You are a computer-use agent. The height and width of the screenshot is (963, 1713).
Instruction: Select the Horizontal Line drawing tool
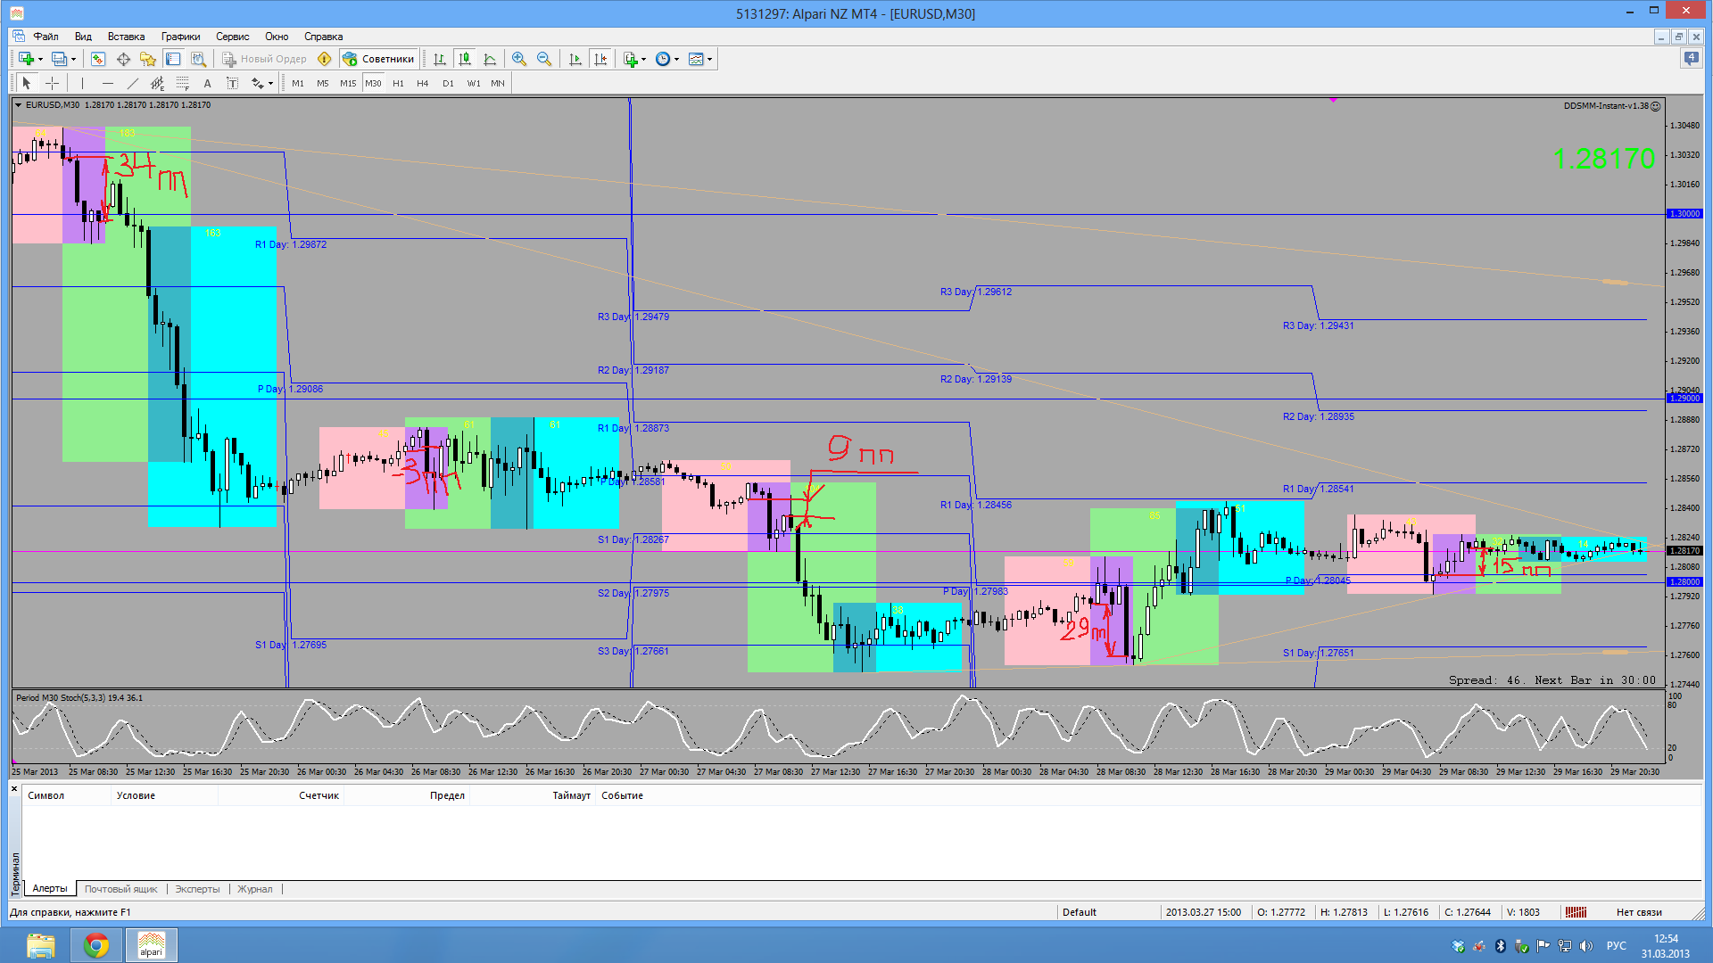coord(108,83)
